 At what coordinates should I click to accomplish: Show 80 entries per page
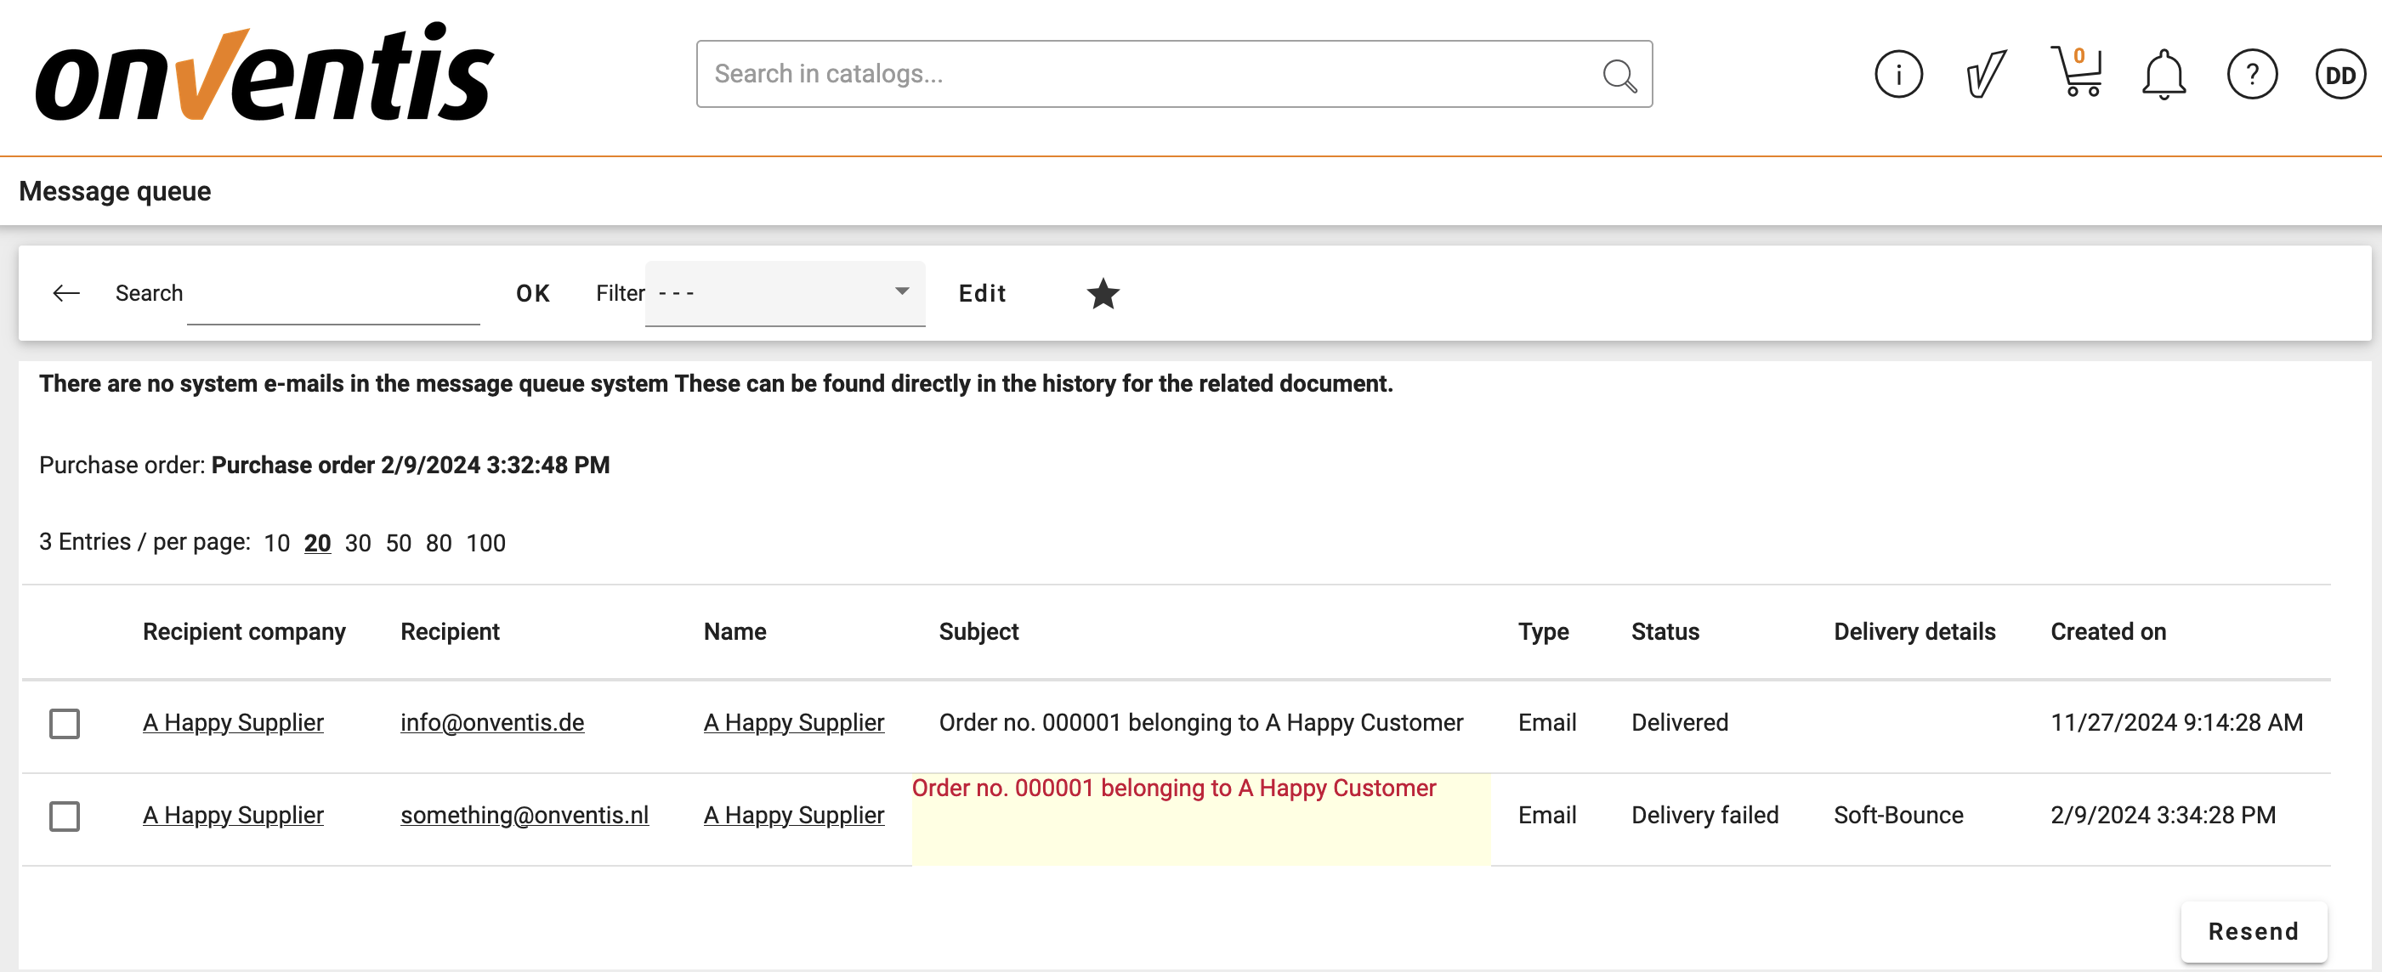tap(439, 542)
